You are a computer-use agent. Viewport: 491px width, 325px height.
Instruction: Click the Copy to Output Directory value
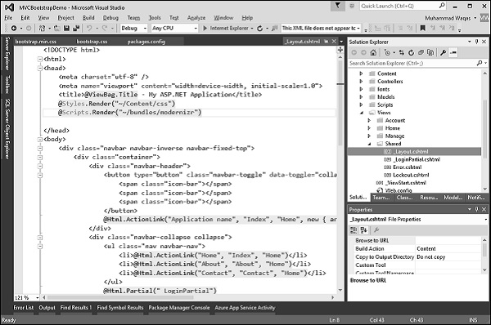[448, 257]
